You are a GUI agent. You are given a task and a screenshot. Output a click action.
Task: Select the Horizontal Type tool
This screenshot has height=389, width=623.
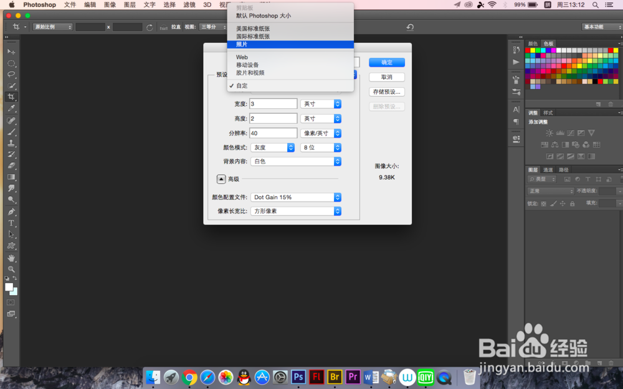pyautogui.click(x=11, y=223)
